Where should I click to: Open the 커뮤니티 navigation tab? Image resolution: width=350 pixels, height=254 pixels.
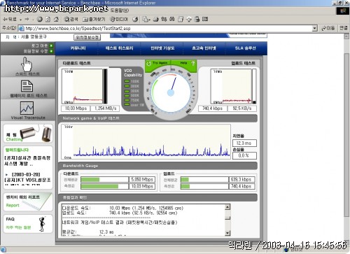[78, 48]
